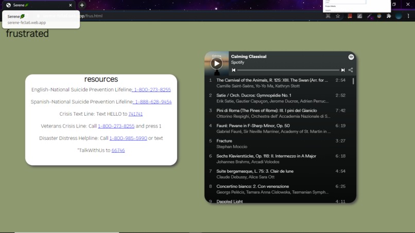The width and height of the screenshot is (415, 233).
Task: Click the 2:54 duration of track 1
Action: point(340,80)
